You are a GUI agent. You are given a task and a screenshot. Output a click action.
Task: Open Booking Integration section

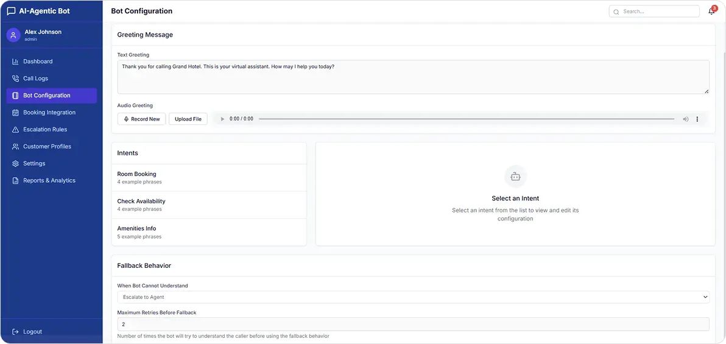click(49, 113)
